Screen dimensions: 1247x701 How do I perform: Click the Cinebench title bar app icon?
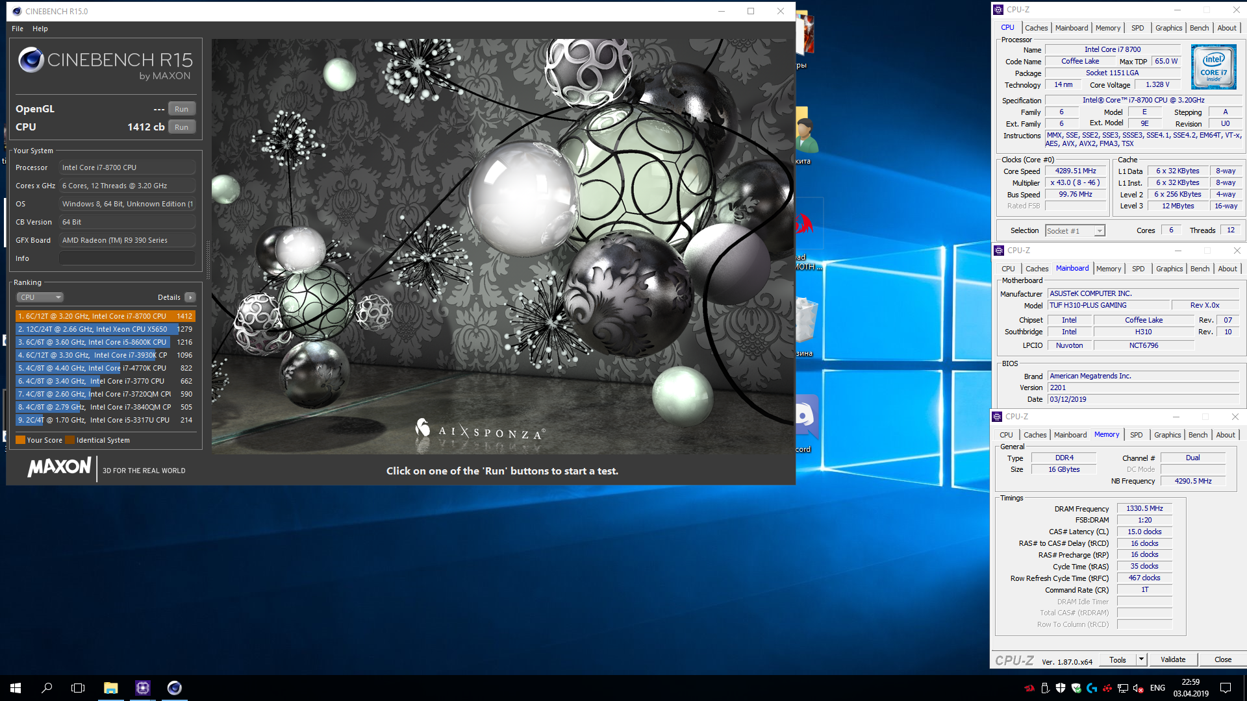tap(17, 11)
